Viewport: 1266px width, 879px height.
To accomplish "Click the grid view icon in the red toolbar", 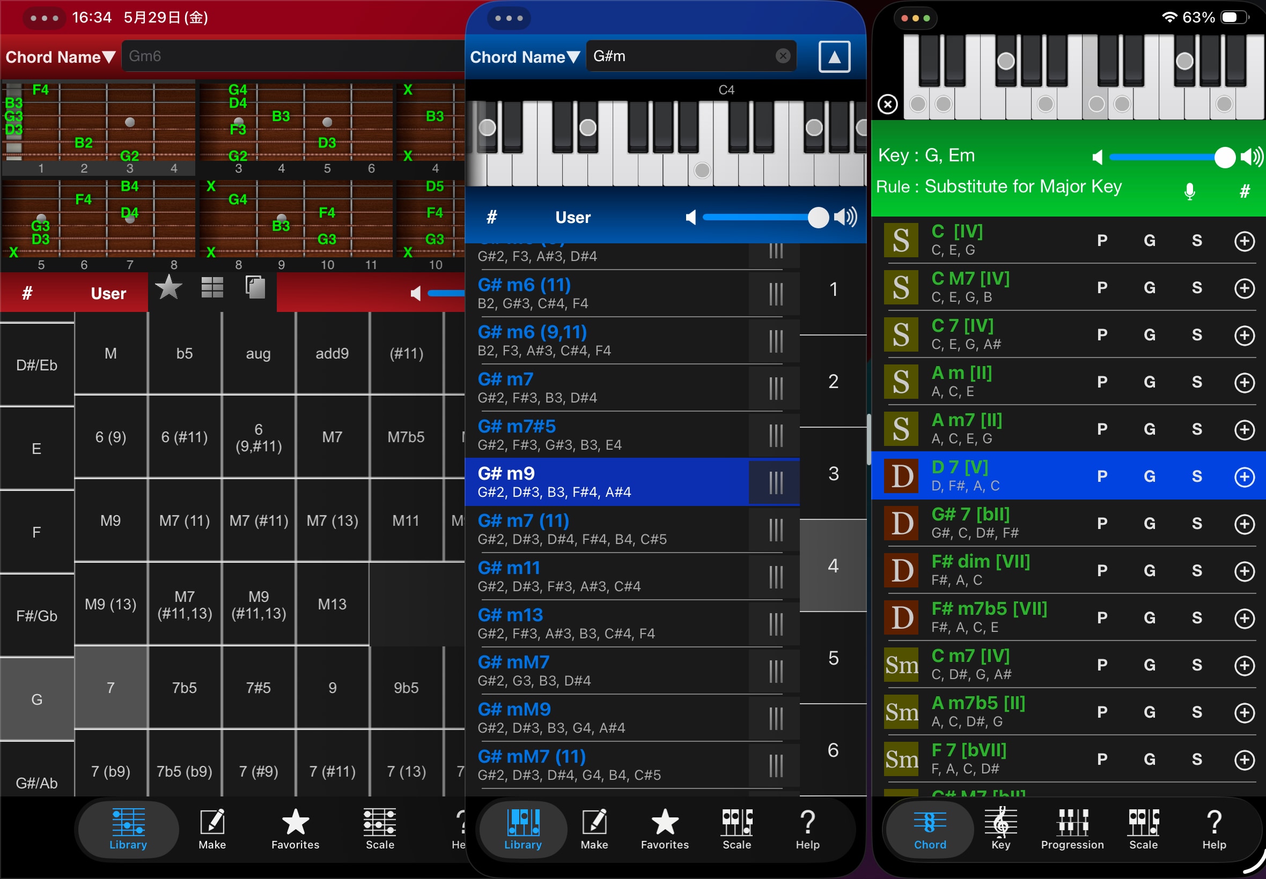I will pyautogui.click(x=212, y=287).
